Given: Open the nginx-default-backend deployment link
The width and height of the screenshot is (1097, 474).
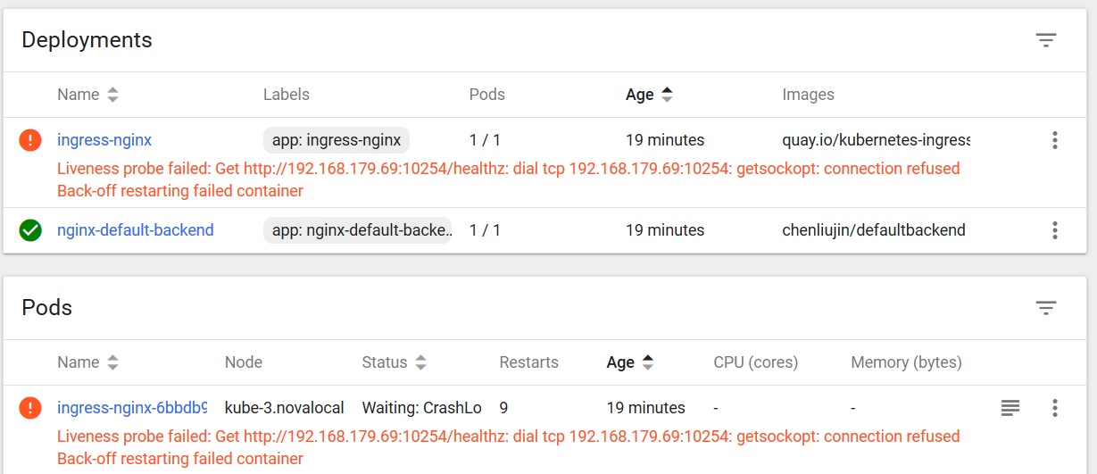Looking at the screenshot, I should (135, 230).
